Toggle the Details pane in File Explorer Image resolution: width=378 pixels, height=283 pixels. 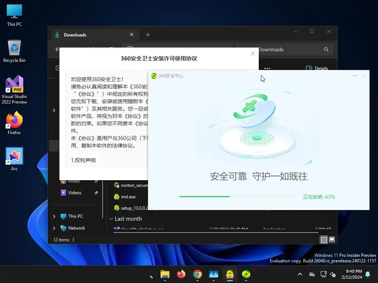point(317,68)
